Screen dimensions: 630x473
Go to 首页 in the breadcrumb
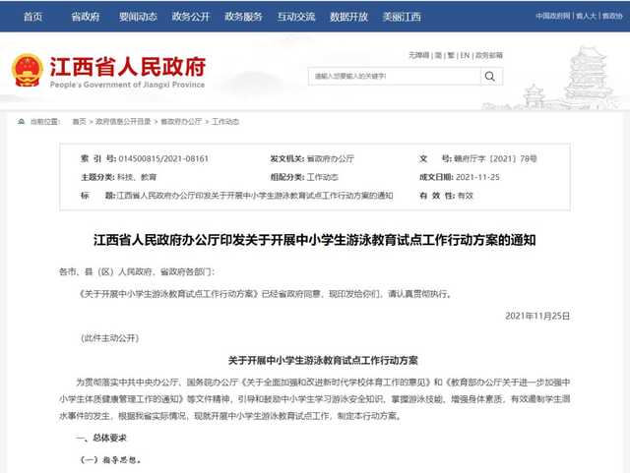tap(79, 122)
